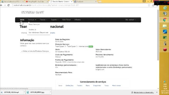
Task: Click the Chrome user profile icon
Action: click(x=144, y=1)
